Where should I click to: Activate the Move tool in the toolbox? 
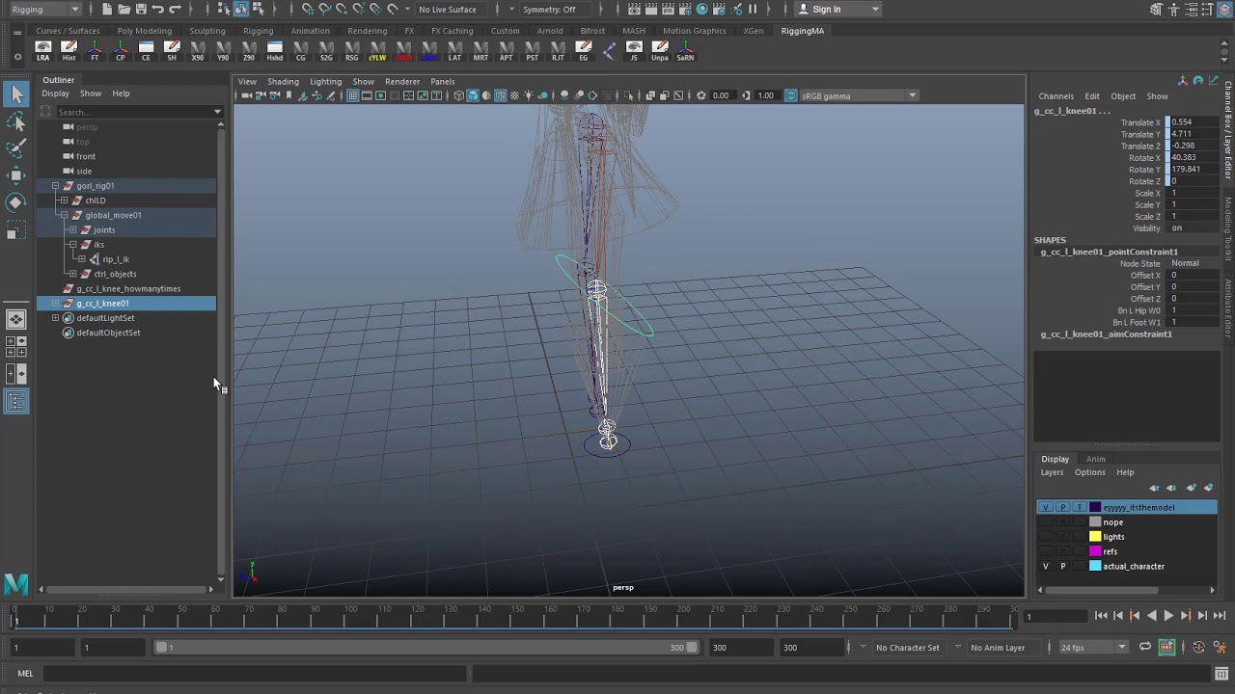16,175
